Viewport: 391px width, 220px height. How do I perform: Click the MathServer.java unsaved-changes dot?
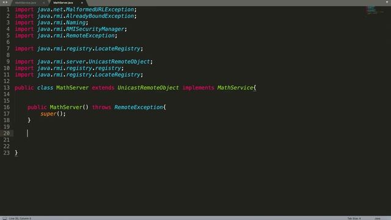(x=82, y=2)
